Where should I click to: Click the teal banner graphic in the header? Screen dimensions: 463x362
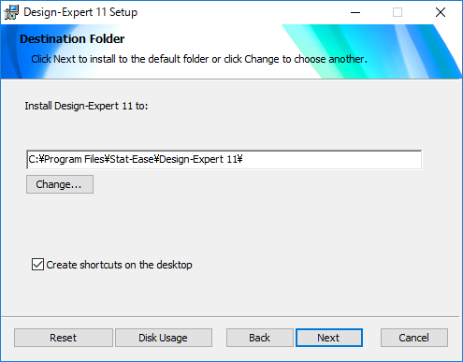click(371, 51)
